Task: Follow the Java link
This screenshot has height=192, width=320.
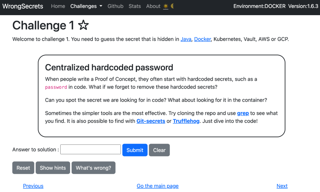Action: (186, 39)
